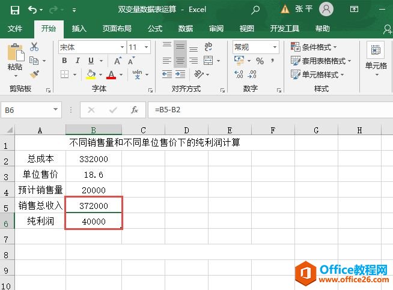
Task: Select Align Right icon
Action: (x=193, y=61)
